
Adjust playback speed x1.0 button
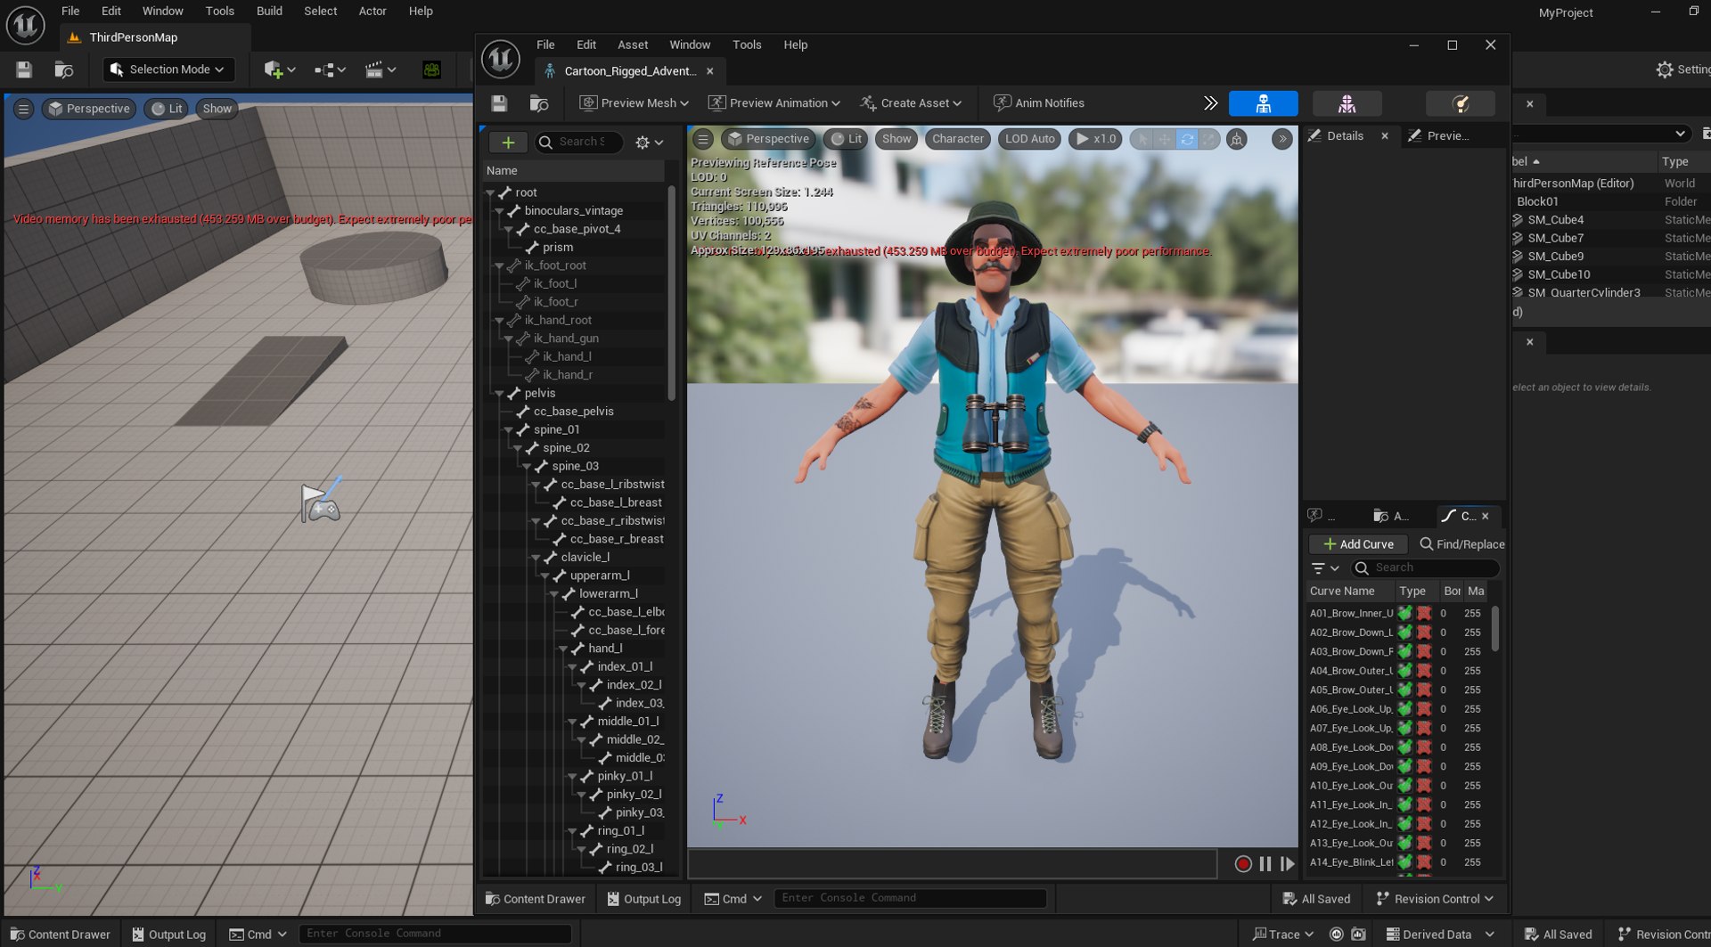[x=1095, y=139]
